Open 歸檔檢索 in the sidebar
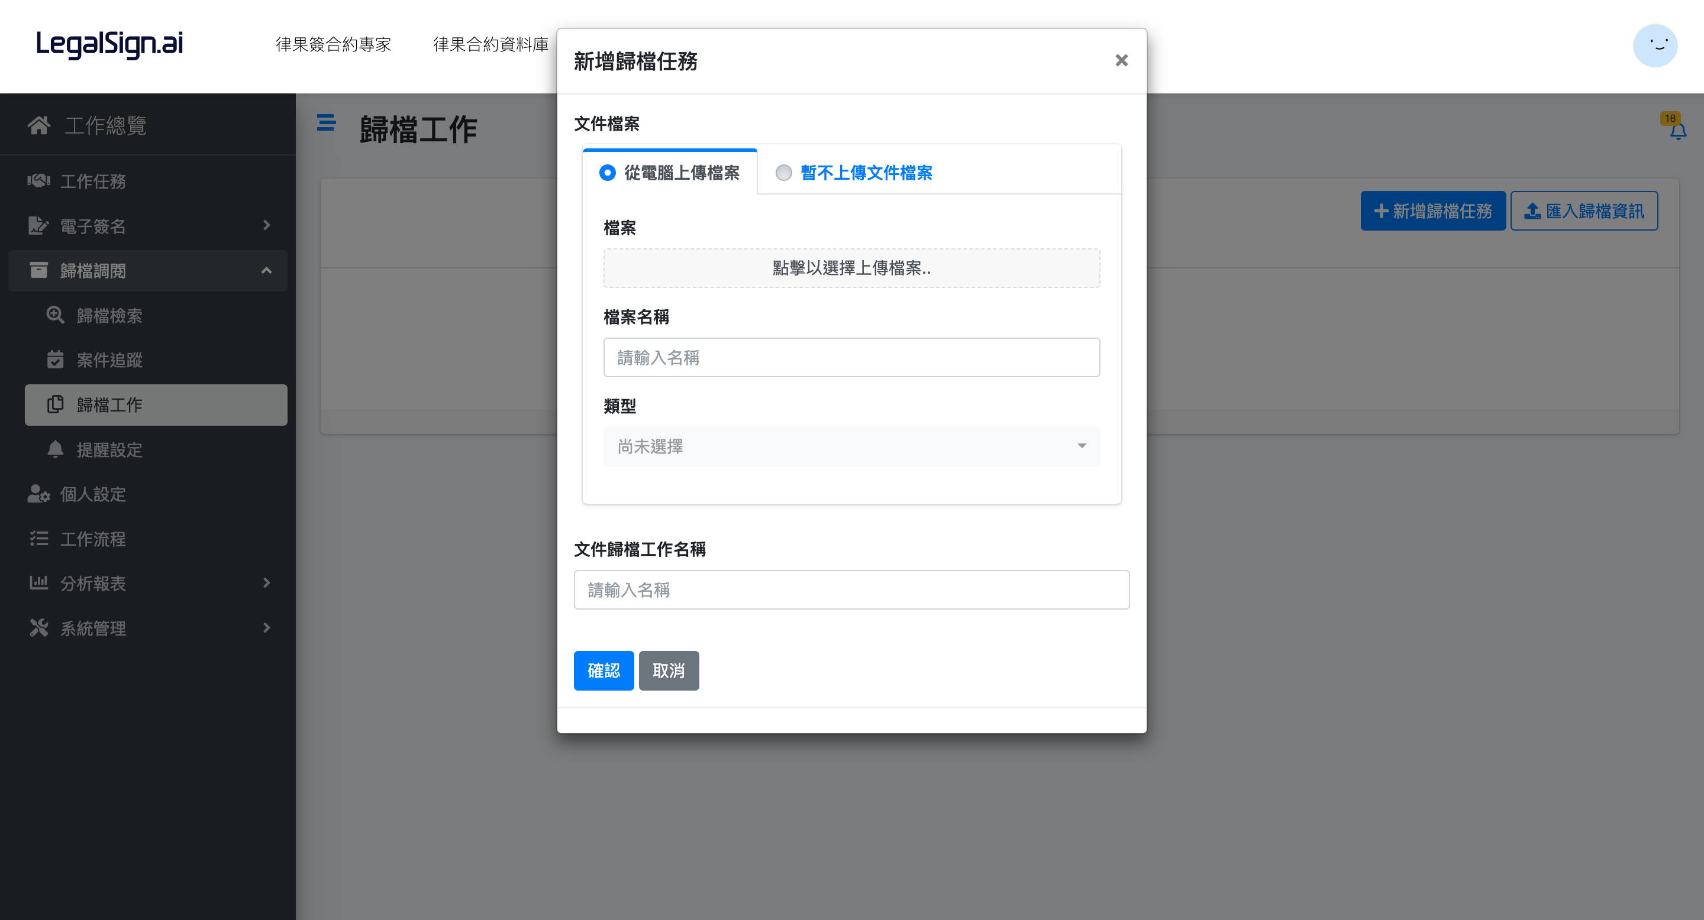The height and width of the screenshot is (920, 1704). tap(156, 315)
